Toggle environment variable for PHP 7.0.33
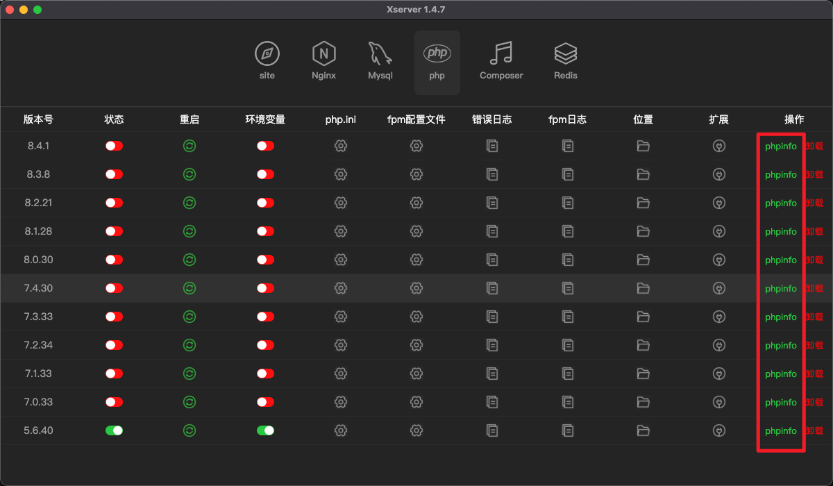The width and height of the screenshot is (833, 486). 265,402
